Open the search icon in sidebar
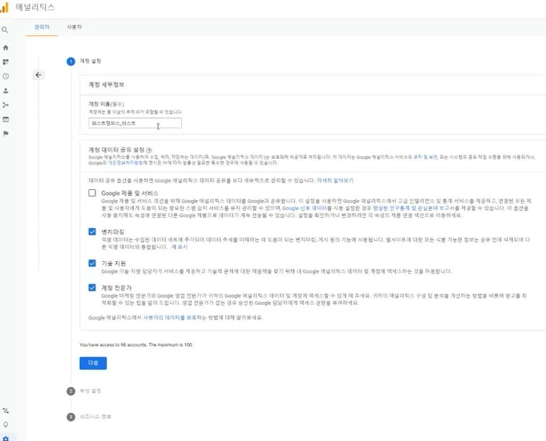The height and width of the screenshot is (441, 546). [5, 30]
